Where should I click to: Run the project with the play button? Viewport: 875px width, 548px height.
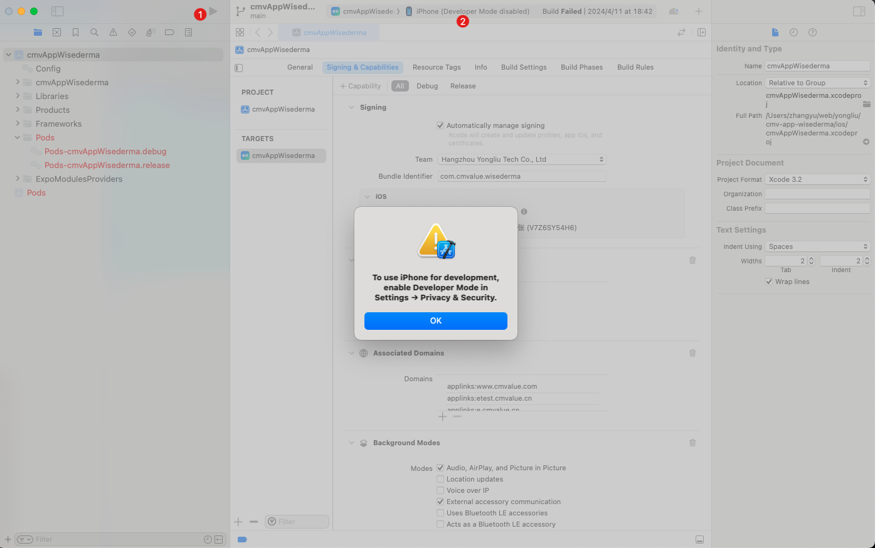pos(213,11)
